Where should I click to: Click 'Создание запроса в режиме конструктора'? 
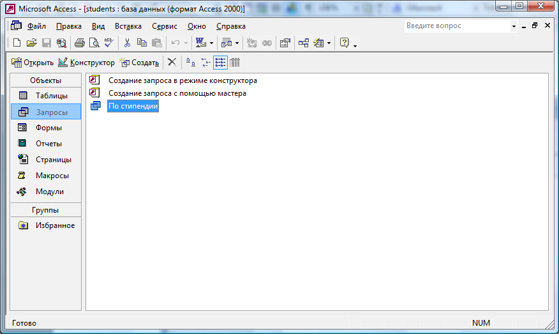[x=183, y=80]
